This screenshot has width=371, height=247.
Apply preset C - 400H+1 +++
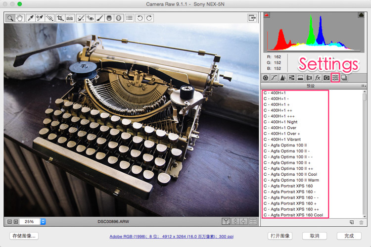[x=279, y=116]
